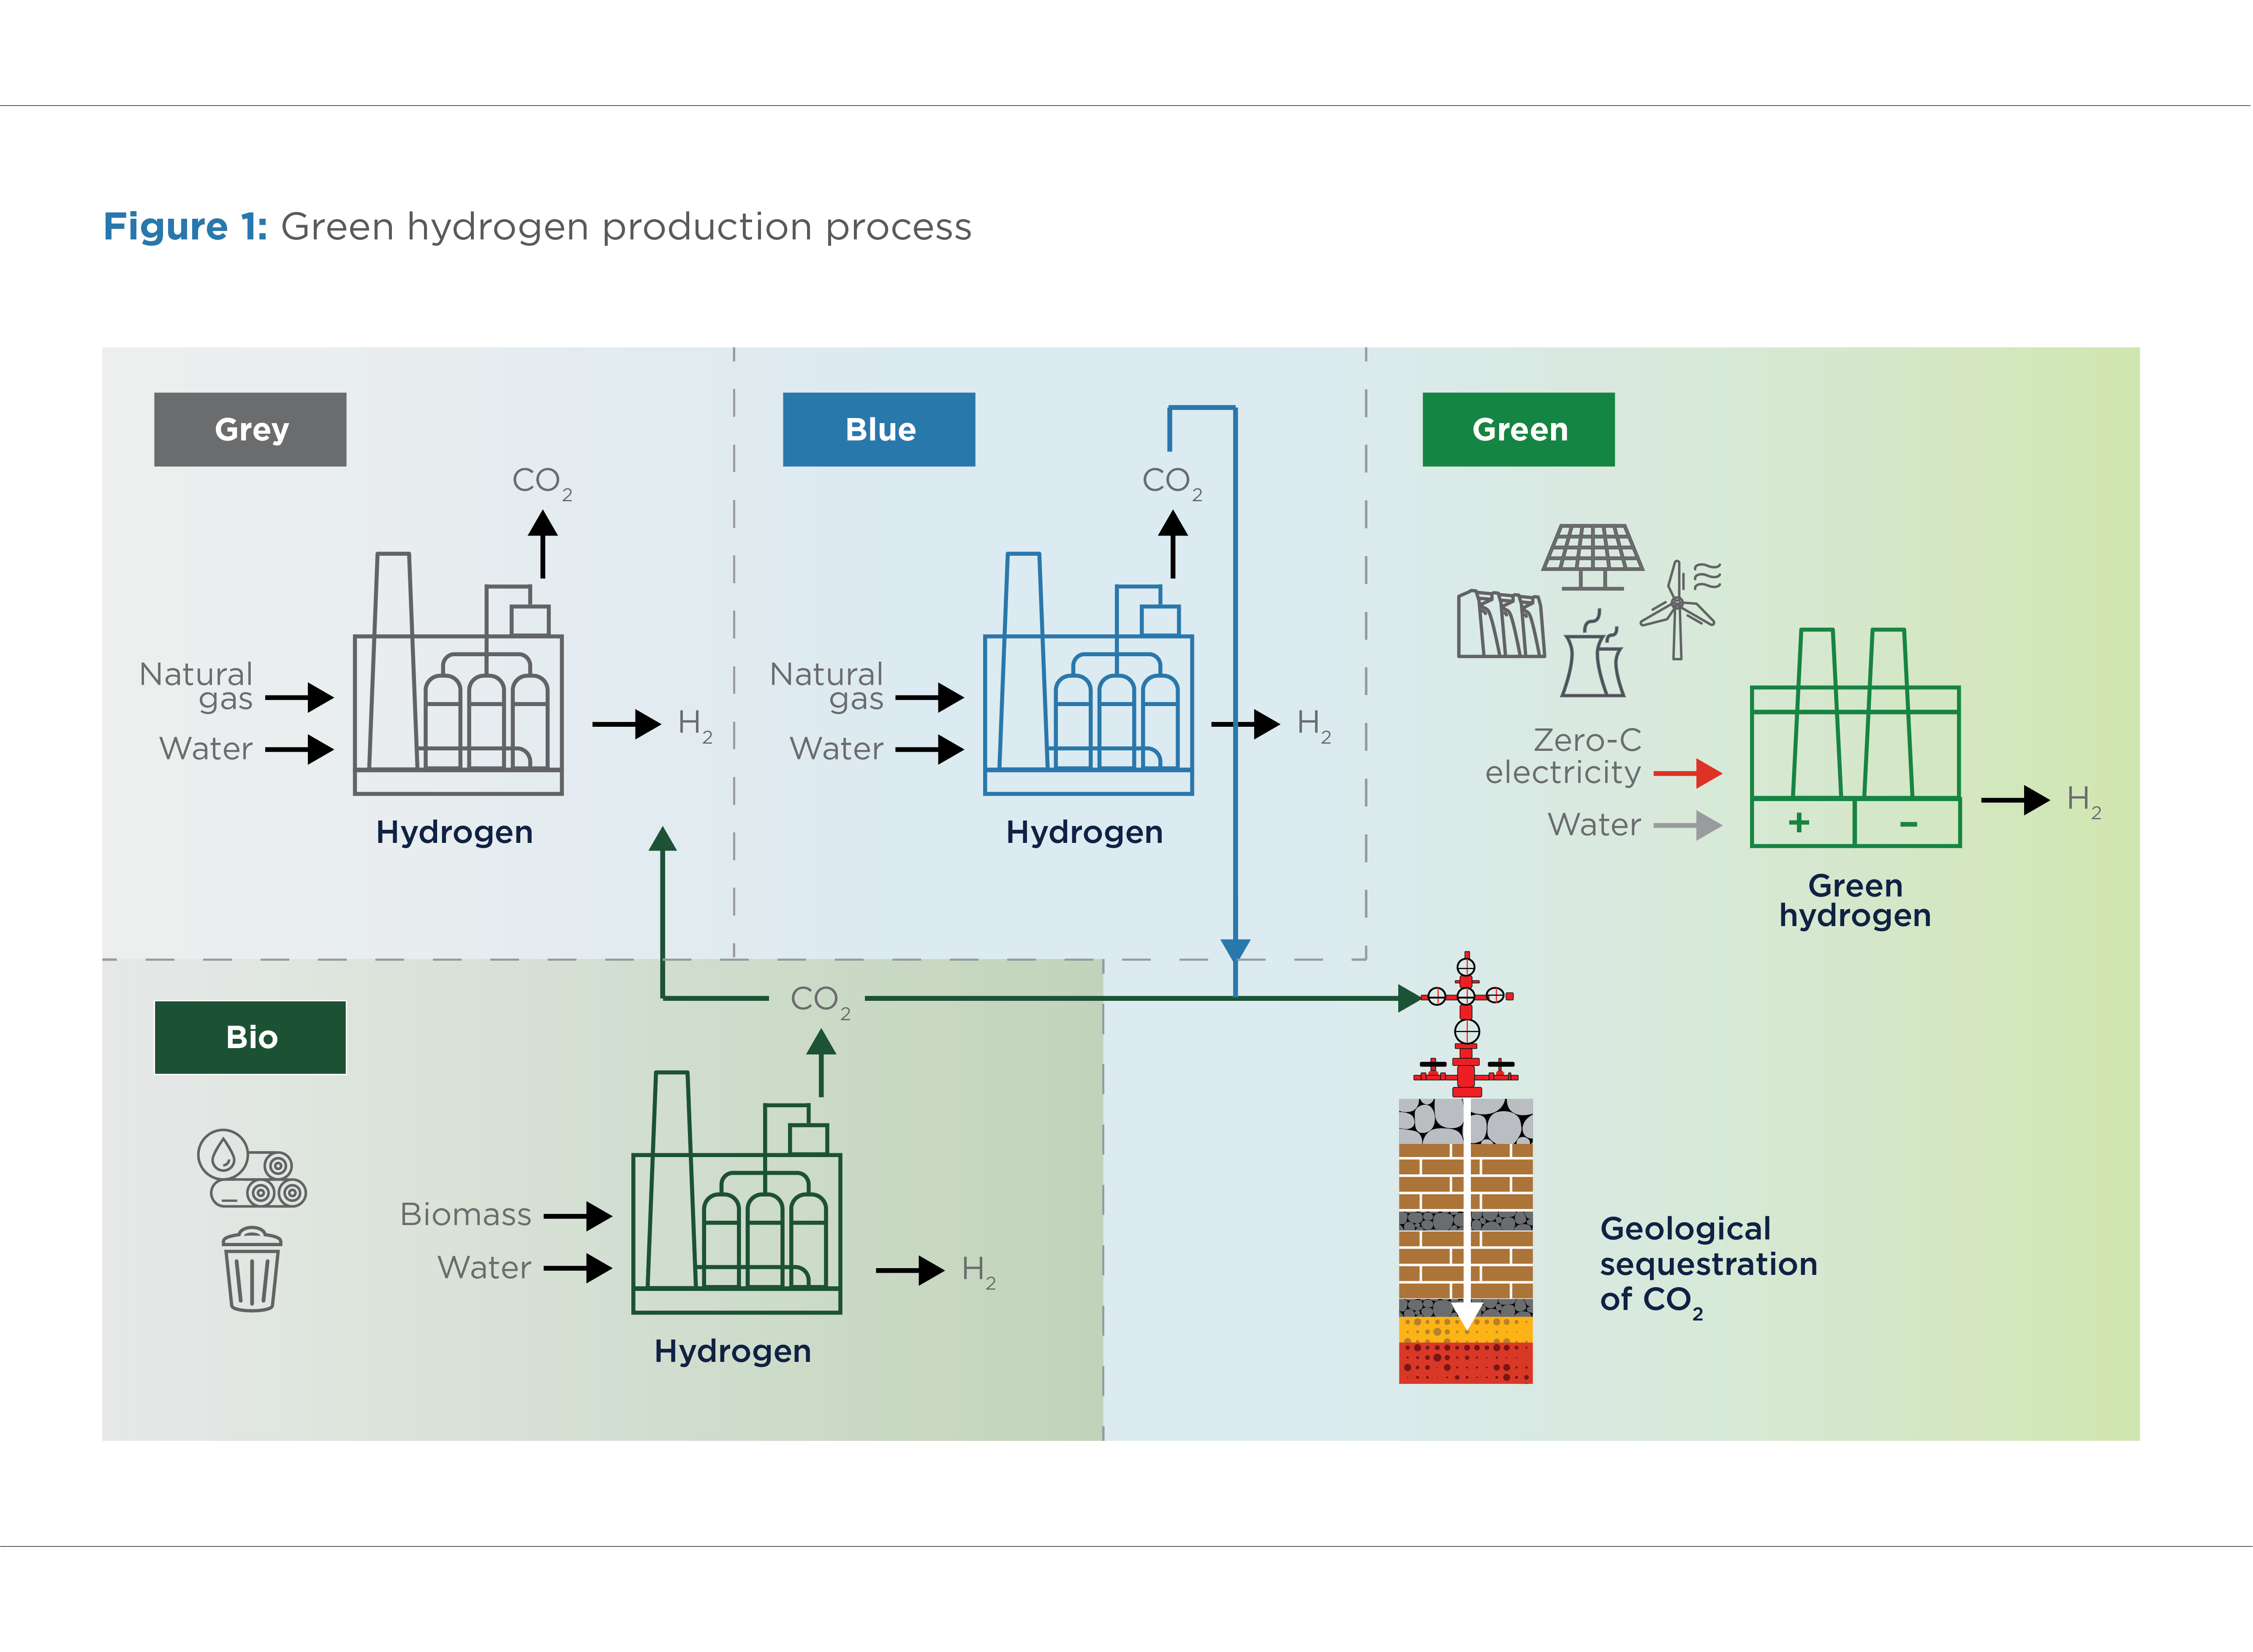Click the plus electrode symbol

point(1799,822)
